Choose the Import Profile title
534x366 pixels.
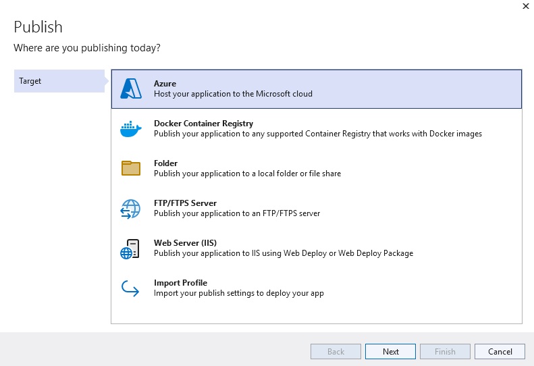pos(180,283)
